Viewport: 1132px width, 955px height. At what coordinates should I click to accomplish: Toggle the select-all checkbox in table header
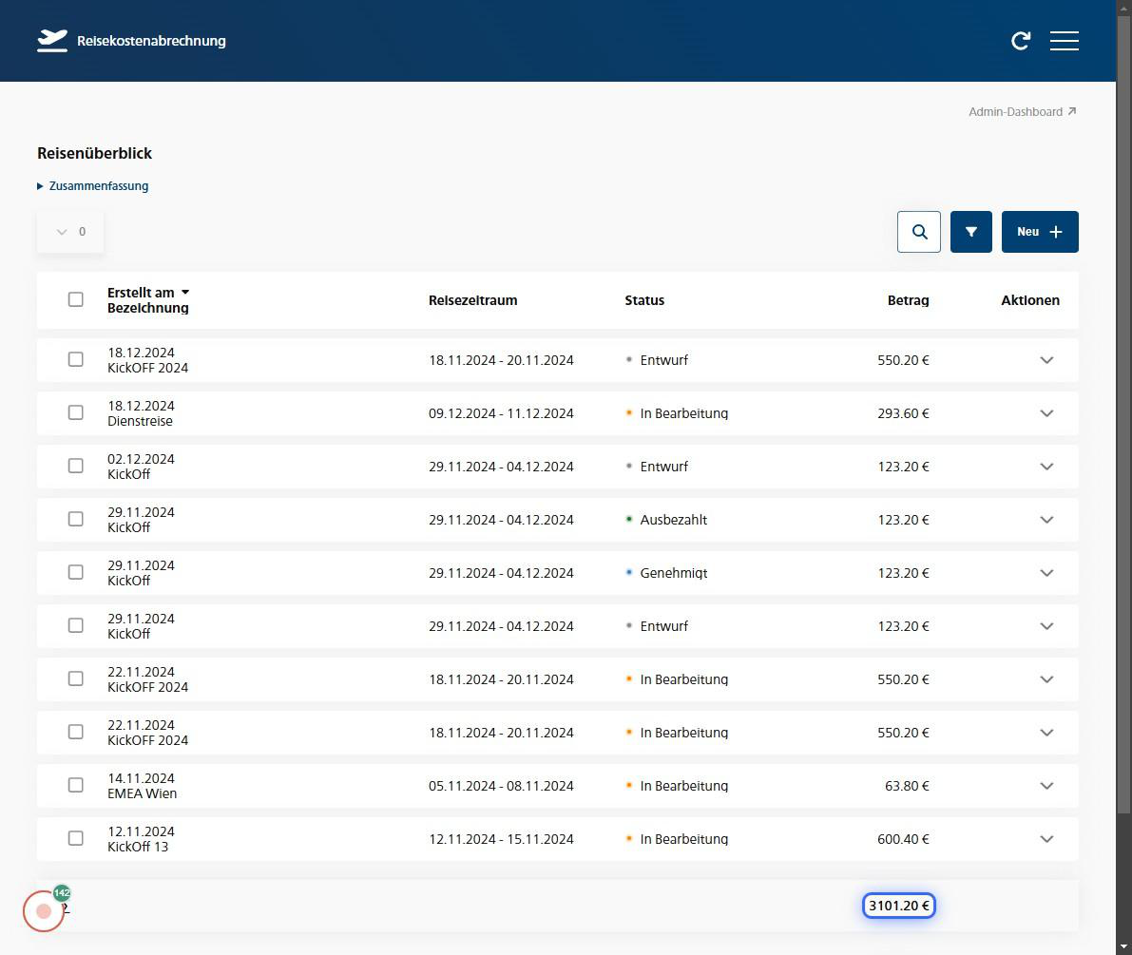pos(76,299)
